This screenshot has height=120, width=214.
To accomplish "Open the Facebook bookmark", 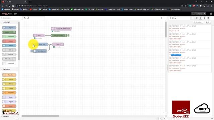I will coord(6,9).
